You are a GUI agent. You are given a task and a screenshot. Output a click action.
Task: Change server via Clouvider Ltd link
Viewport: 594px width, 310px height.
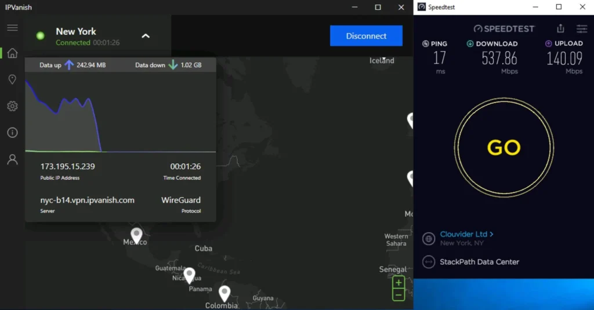tap(466, 234)
